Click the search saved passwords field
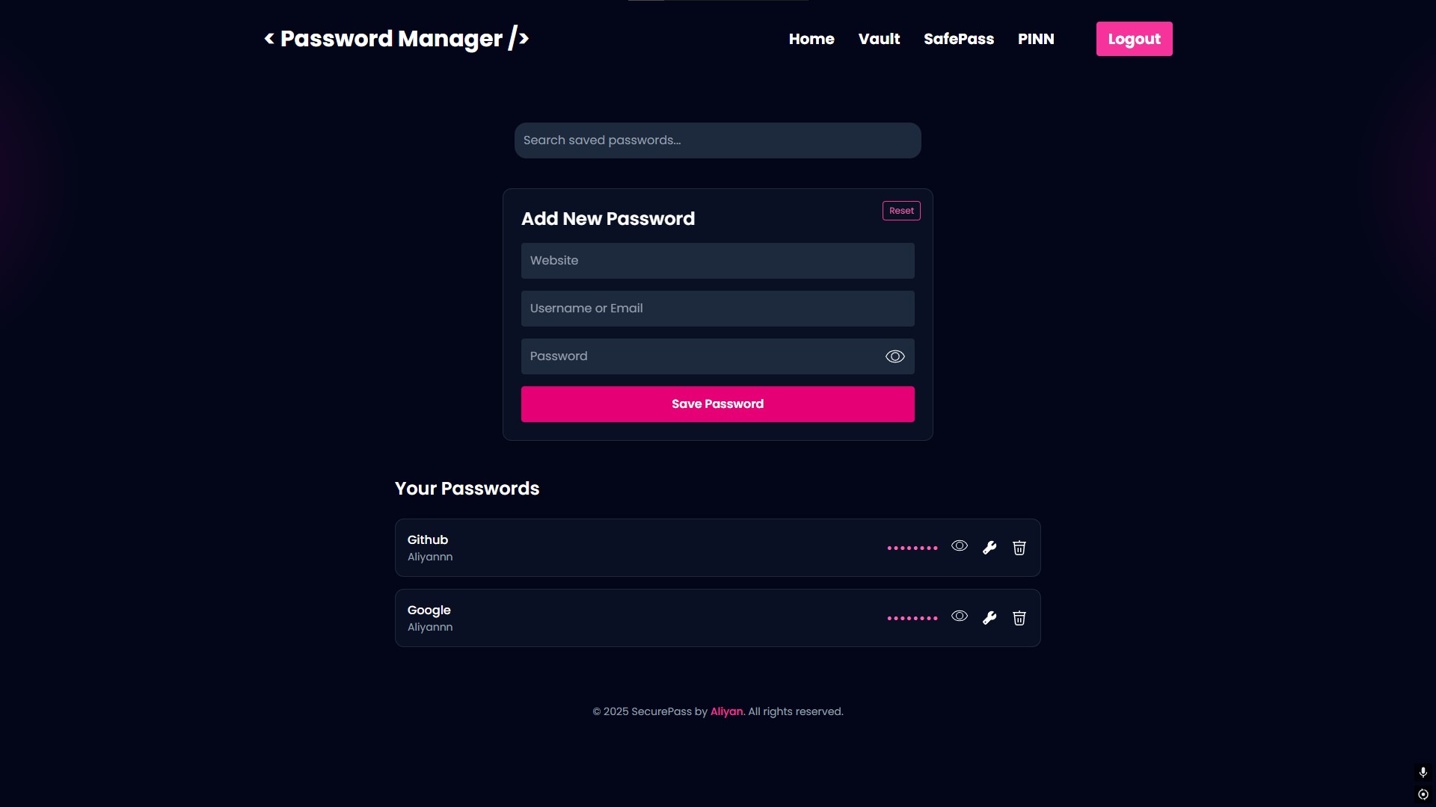The width and height of the screenshot is (1436, 807). coord(717,140)
